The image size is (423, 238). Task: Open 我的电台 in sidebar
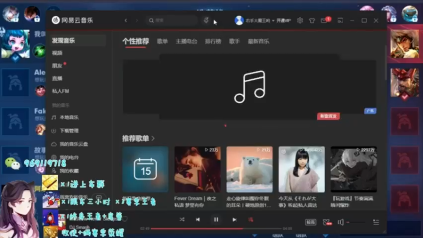65,157
